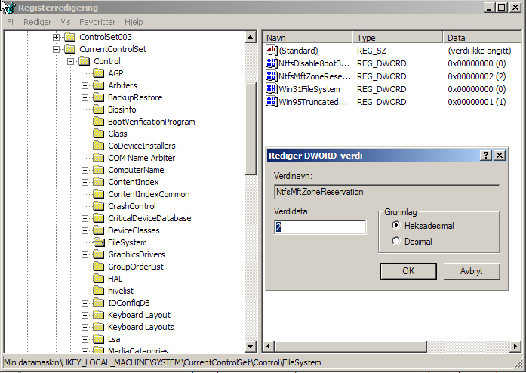Screen dimensions: 526x373
Task: Sort values by the Navn column header
Action: coord(307,38)
